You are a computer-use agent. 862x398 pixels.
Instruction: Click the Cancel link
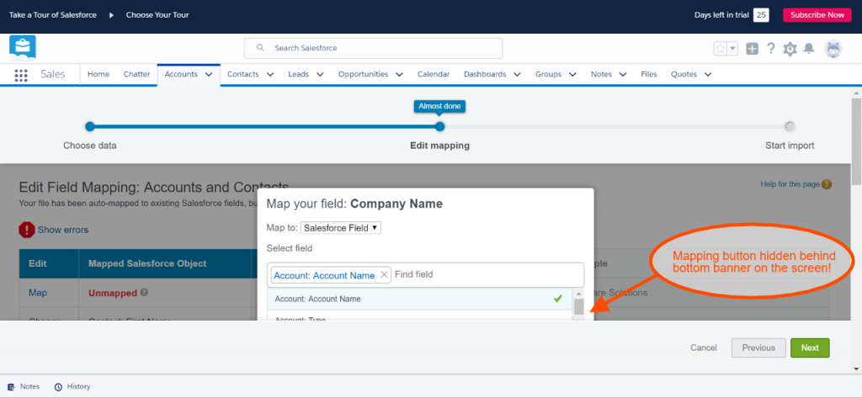point(704,348)
